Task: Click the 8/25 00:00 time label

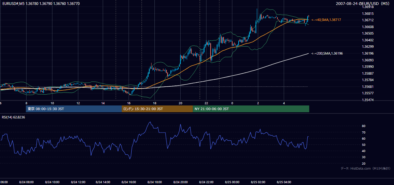Action: coord(232,182)
